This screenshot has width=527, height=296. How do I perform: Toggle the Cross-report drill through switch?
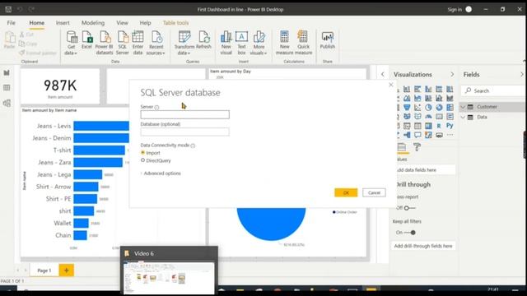click(409, 208)
